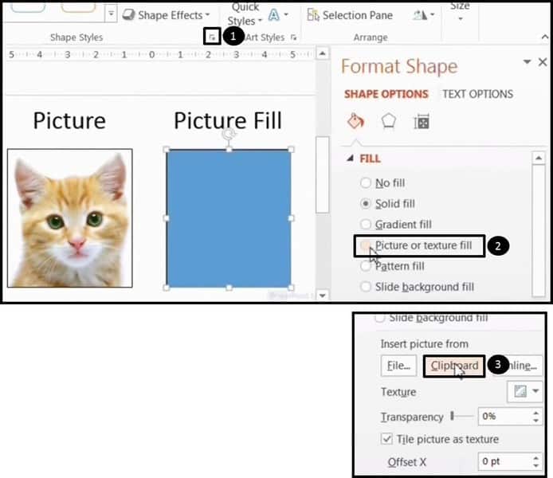
Task: Choose the No fill option
Action: (382, 183)
